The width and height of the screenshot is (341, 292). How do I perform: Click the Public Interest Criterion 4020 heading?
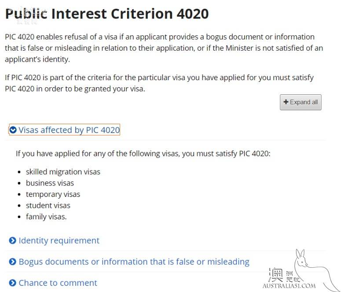[x=107, y=14]
